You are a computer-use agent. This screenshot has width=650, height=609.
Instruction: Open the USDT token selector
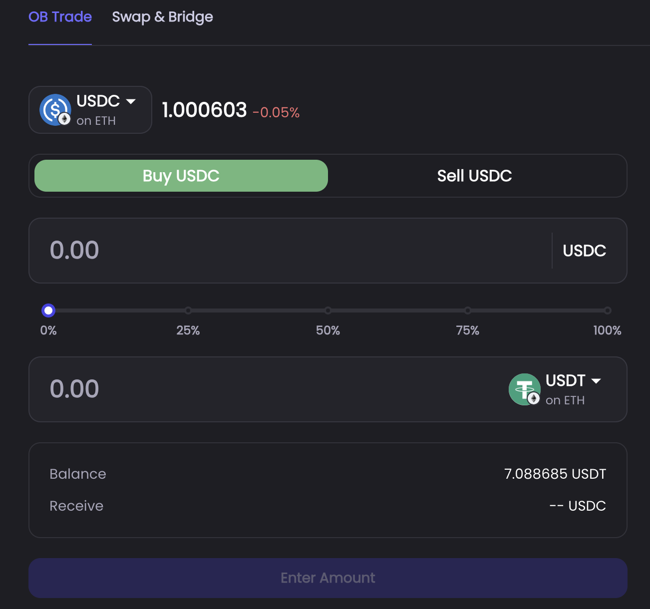pyautogui.click(x=559, y=389)
